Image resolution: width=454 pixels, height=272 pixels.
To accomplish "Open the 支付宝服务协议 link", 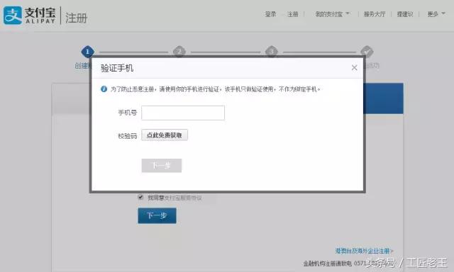I will 183,198.
